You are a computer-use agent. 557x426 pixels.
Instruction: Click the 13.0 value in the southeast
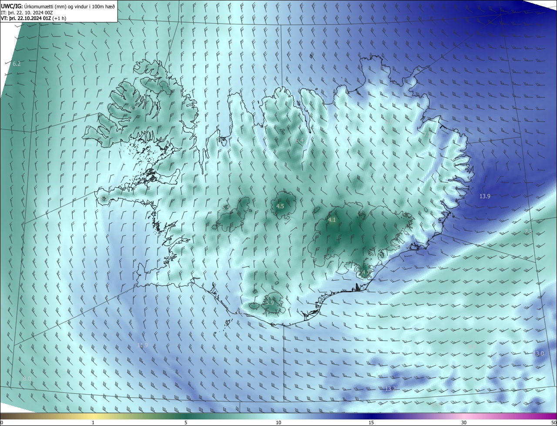coord(539,353)
